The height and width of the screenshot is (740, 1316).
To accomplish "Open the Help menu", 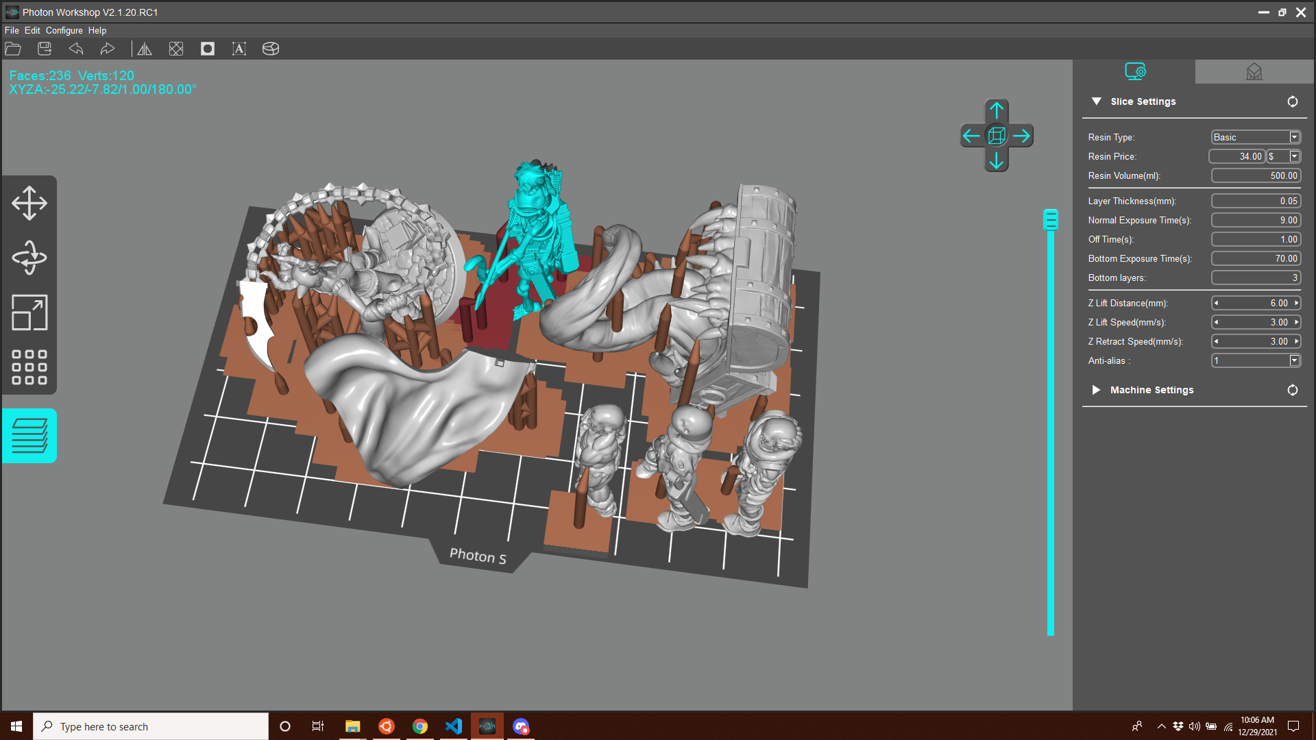I will tap(97, 30).
